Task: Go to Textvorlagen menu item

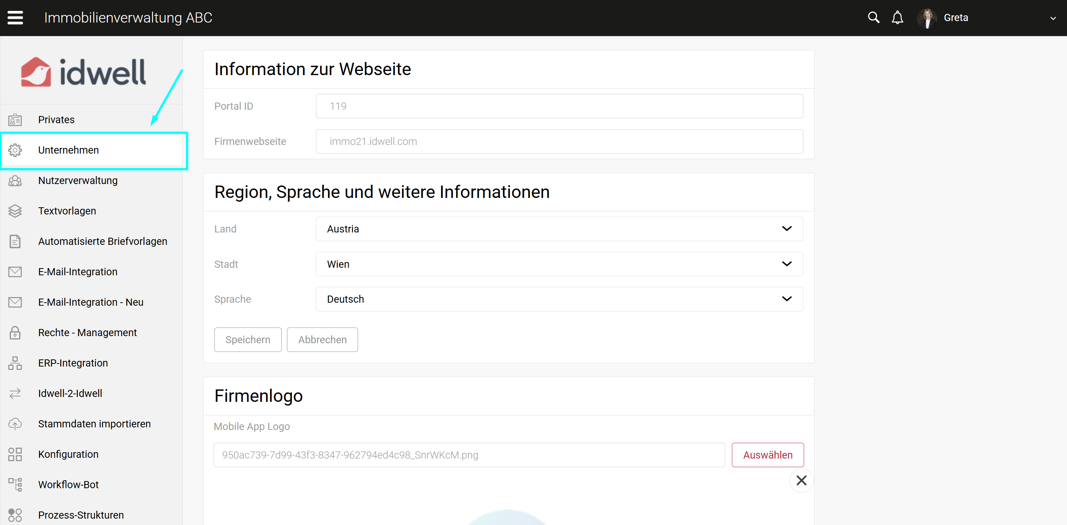Action: pyautogui.click(x=67, y=211)
